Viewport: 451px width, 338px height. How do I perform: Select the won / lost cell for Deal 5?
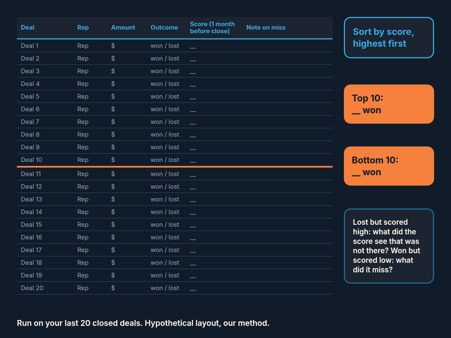[x=165, y=96]
